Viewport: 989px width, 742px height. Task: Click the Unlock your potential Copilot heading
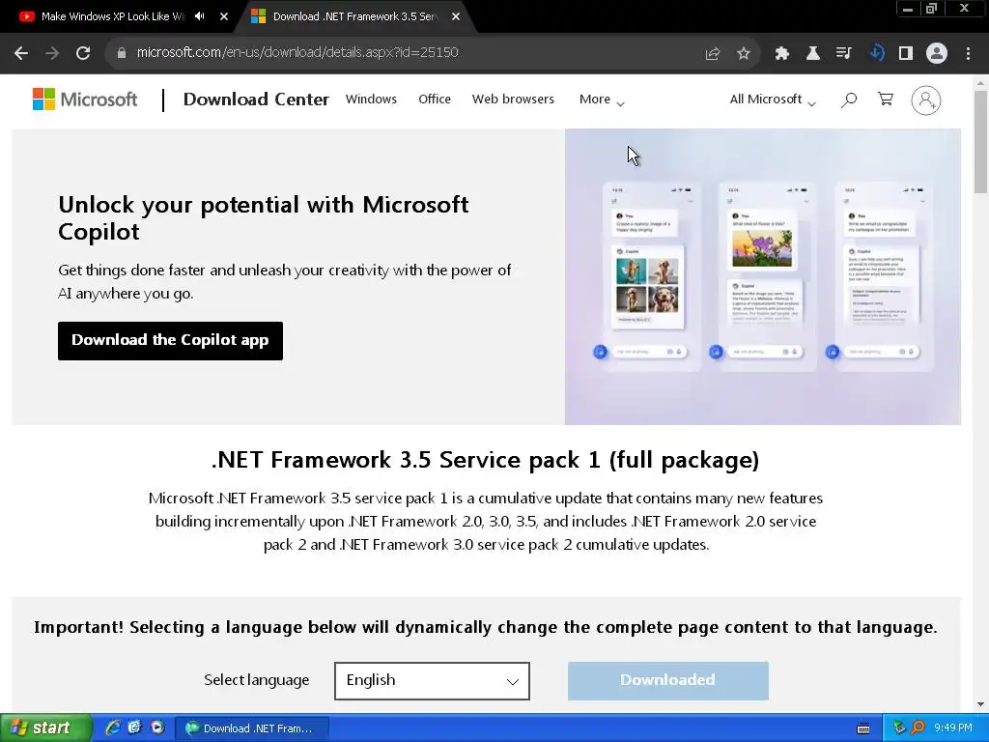click(263, 217)
